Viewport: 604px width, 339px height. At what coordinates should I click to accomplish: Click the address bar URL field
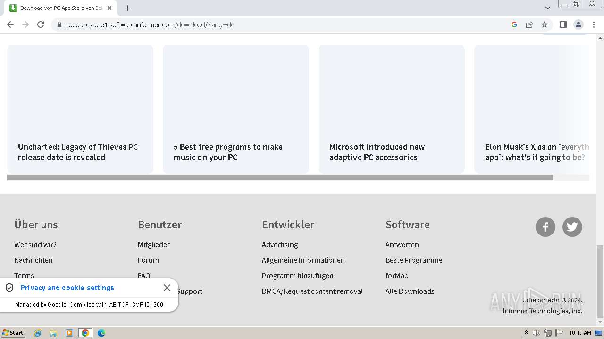pyautogui.click(x=283, y=24)
